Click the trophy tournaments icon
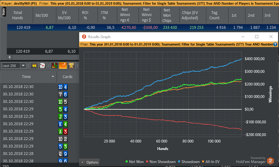The width and height of the screenshot is (279, 167). pyautogui.click(x=71, y=66)
